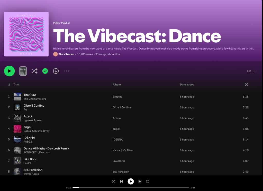Click the Oltre il Confine track artwork

tap(17, 107)
